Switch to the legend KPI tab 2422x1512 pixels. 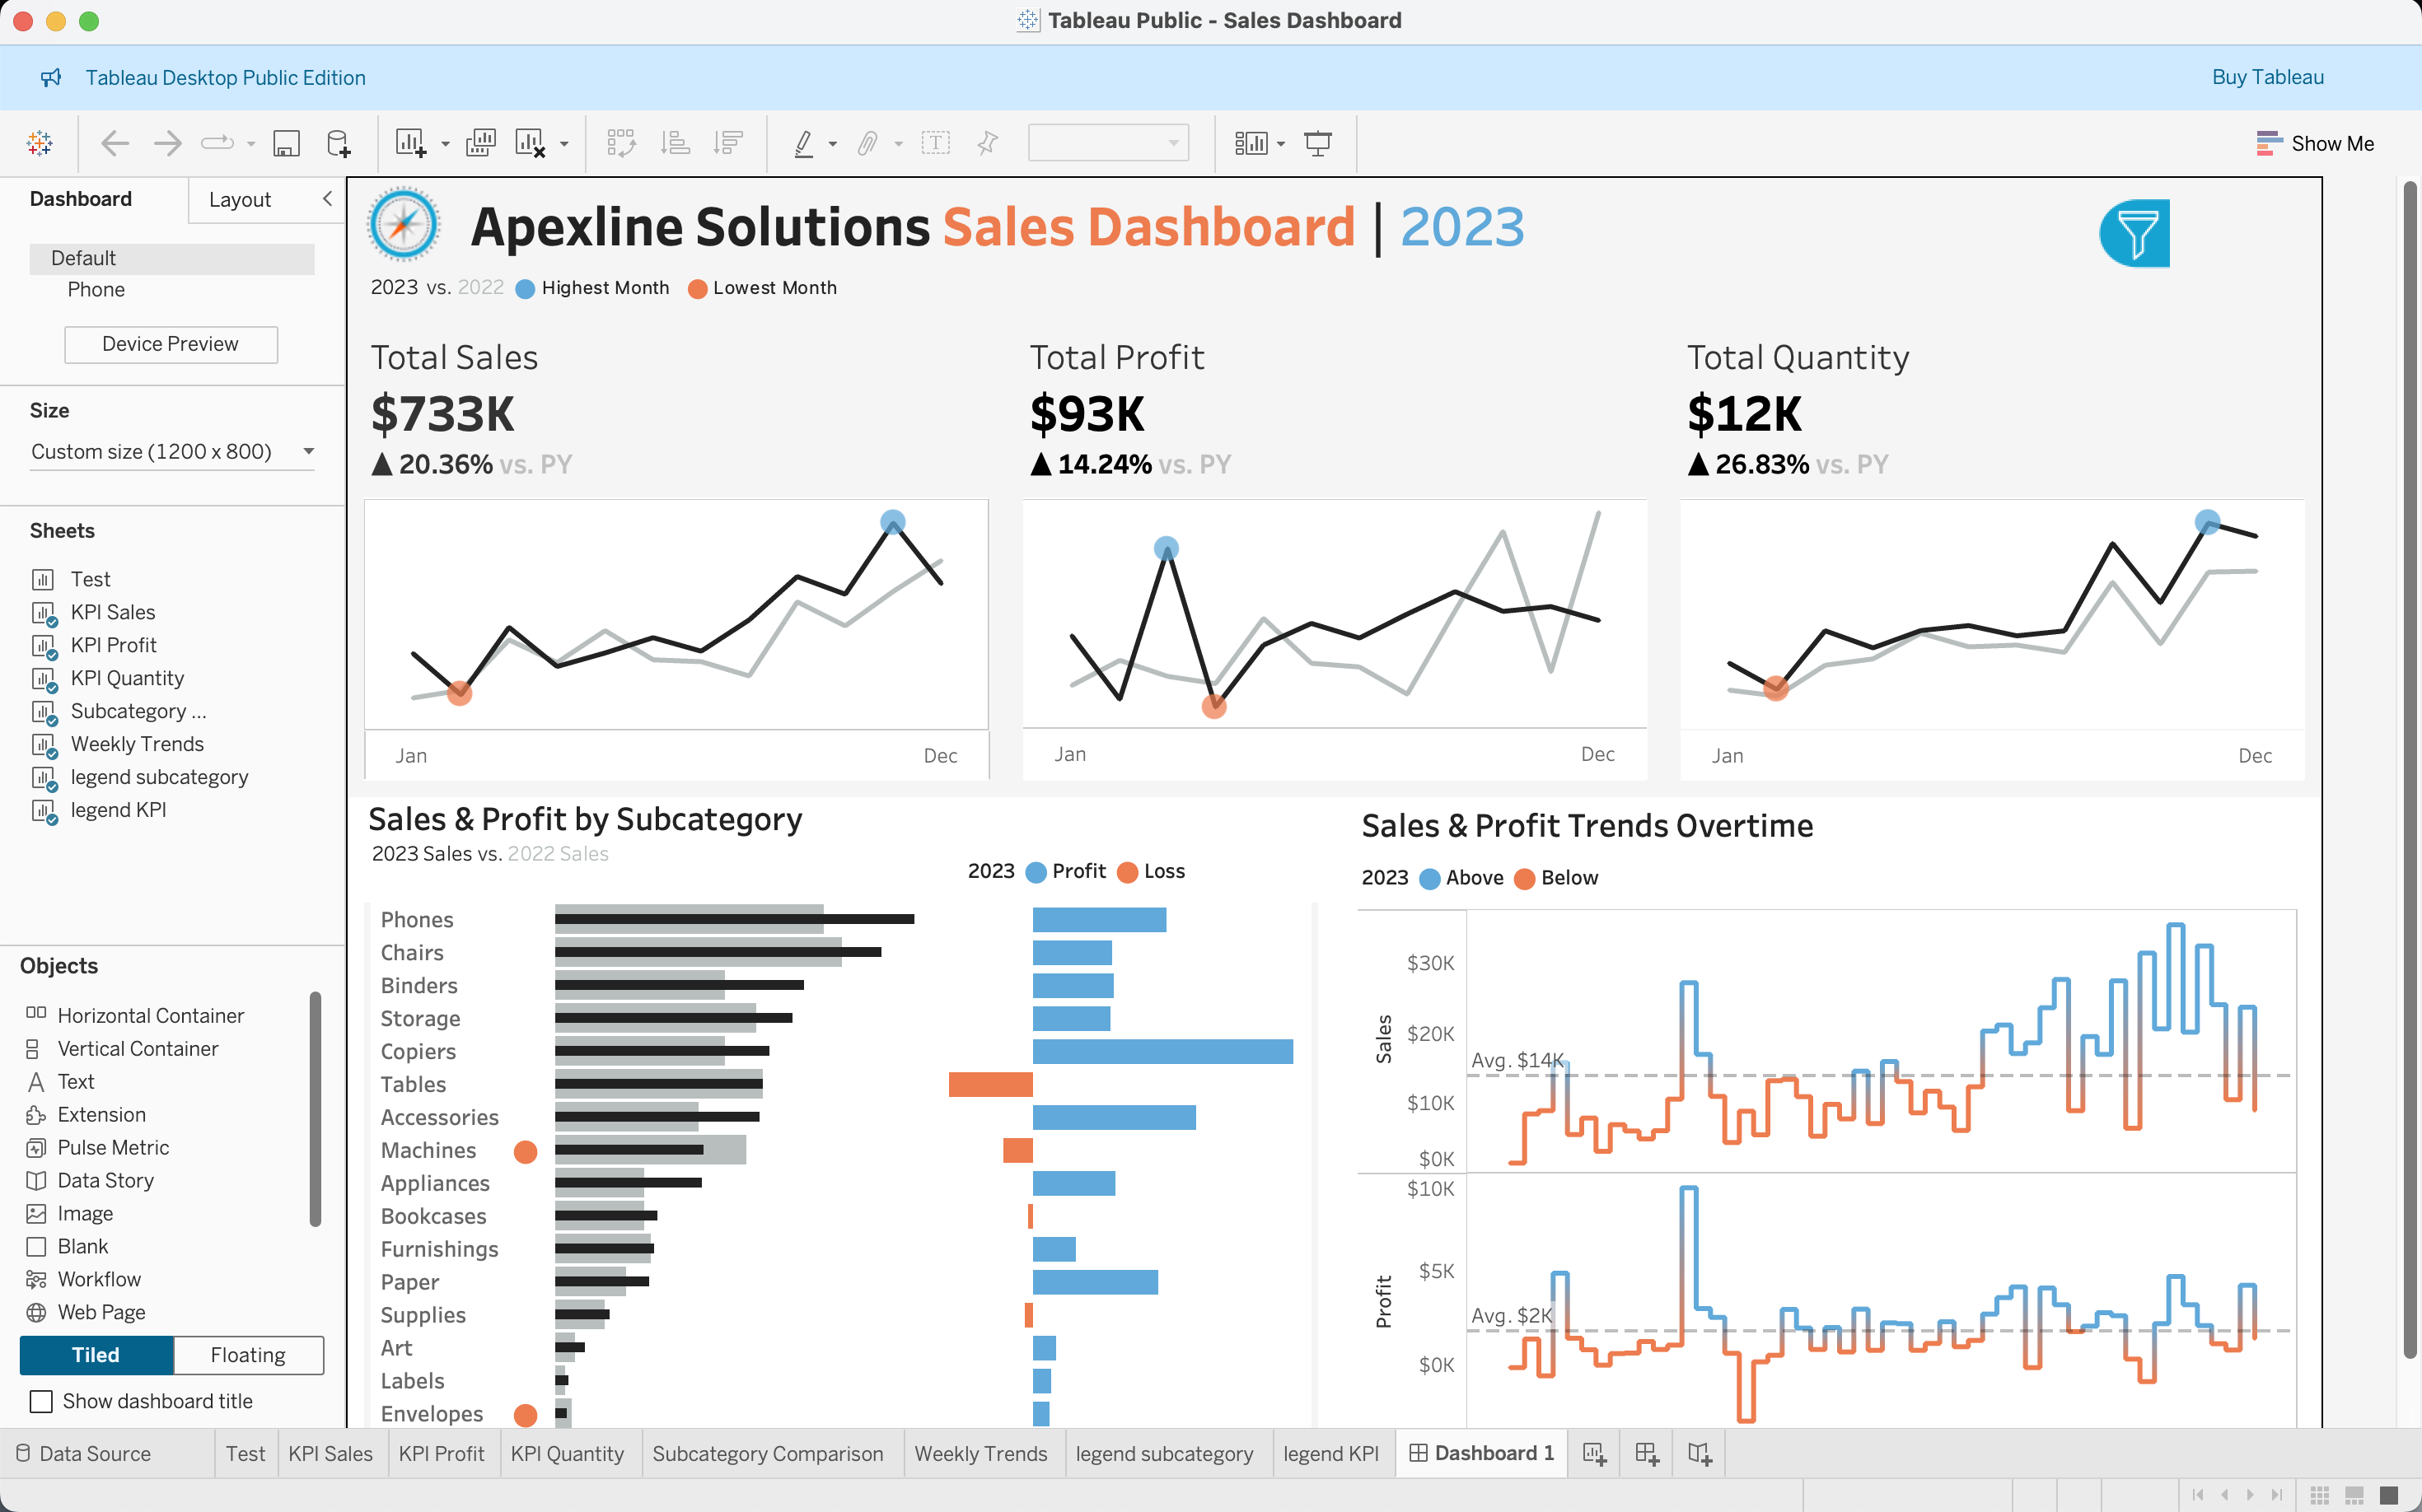pyautogui.click(x=1330, y=1454)
